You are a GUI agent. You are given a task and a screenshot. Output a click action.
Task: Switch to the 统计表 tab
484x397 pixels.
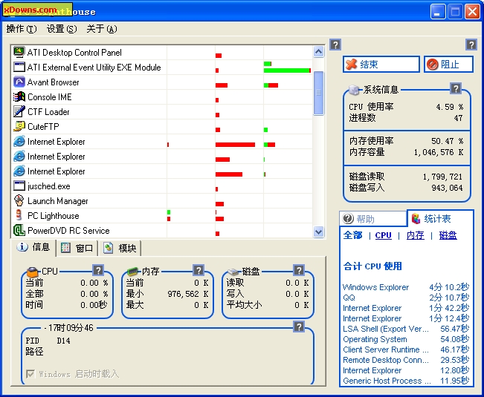pos(440,218)
